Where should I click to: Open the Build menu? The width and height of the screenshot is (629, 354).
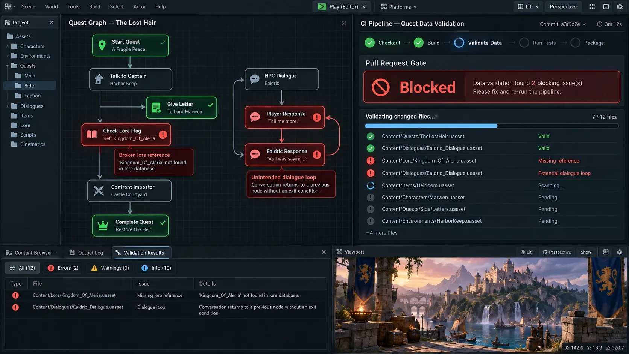[94, 6]
